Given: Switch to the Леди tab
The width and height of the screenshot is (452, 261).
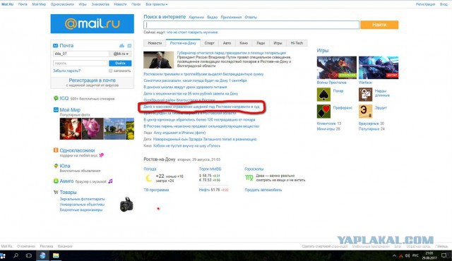Looking at the screenshot, I should [x=261, y=43].
